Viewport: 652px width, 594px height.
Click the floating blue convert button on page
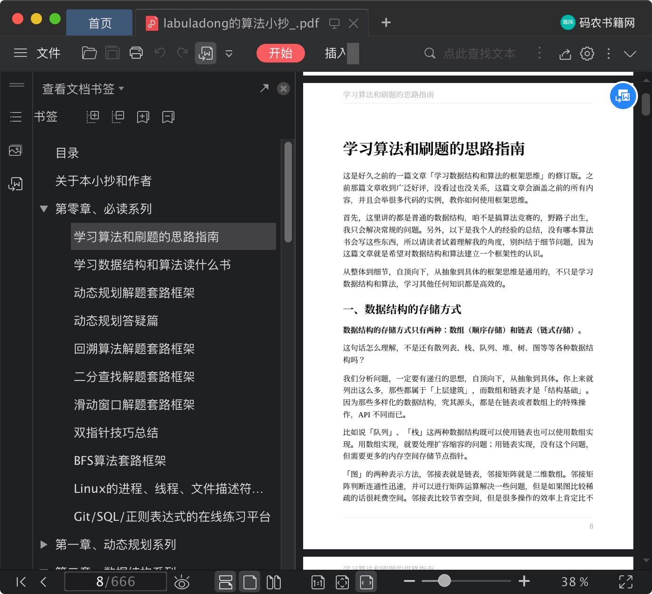point(623,96)
